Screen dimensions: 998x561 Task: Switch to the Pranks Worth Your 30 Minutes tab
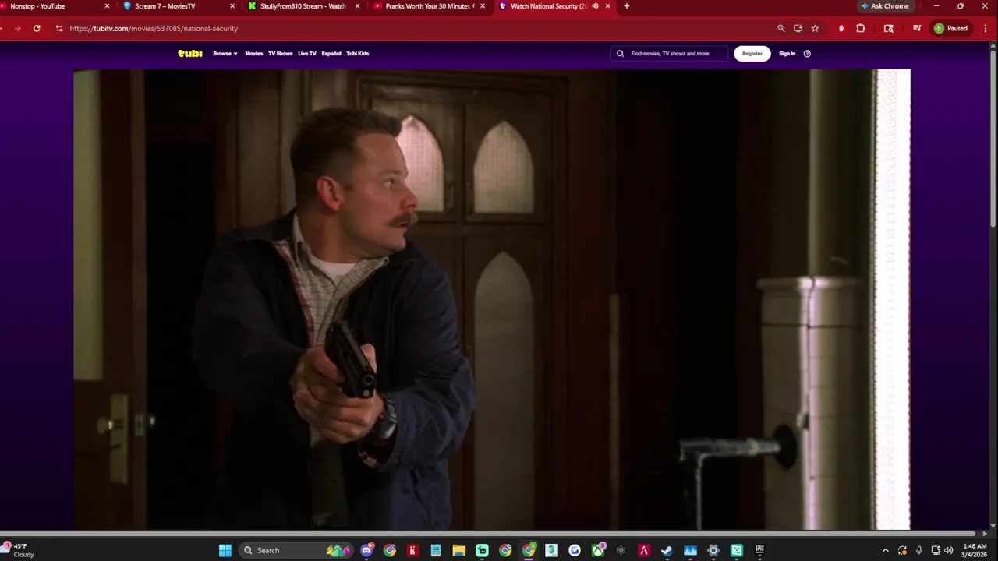pyautogui.click(x=428, y=6)
